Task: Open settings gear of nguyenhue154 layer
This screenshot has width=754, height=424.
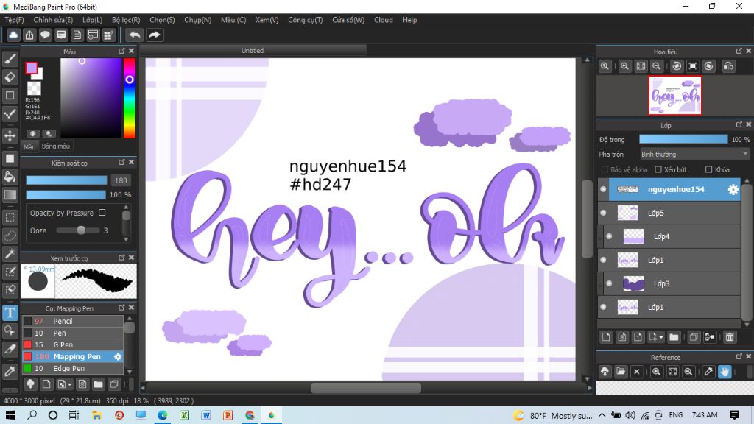Action: click(x=733, y=189)
